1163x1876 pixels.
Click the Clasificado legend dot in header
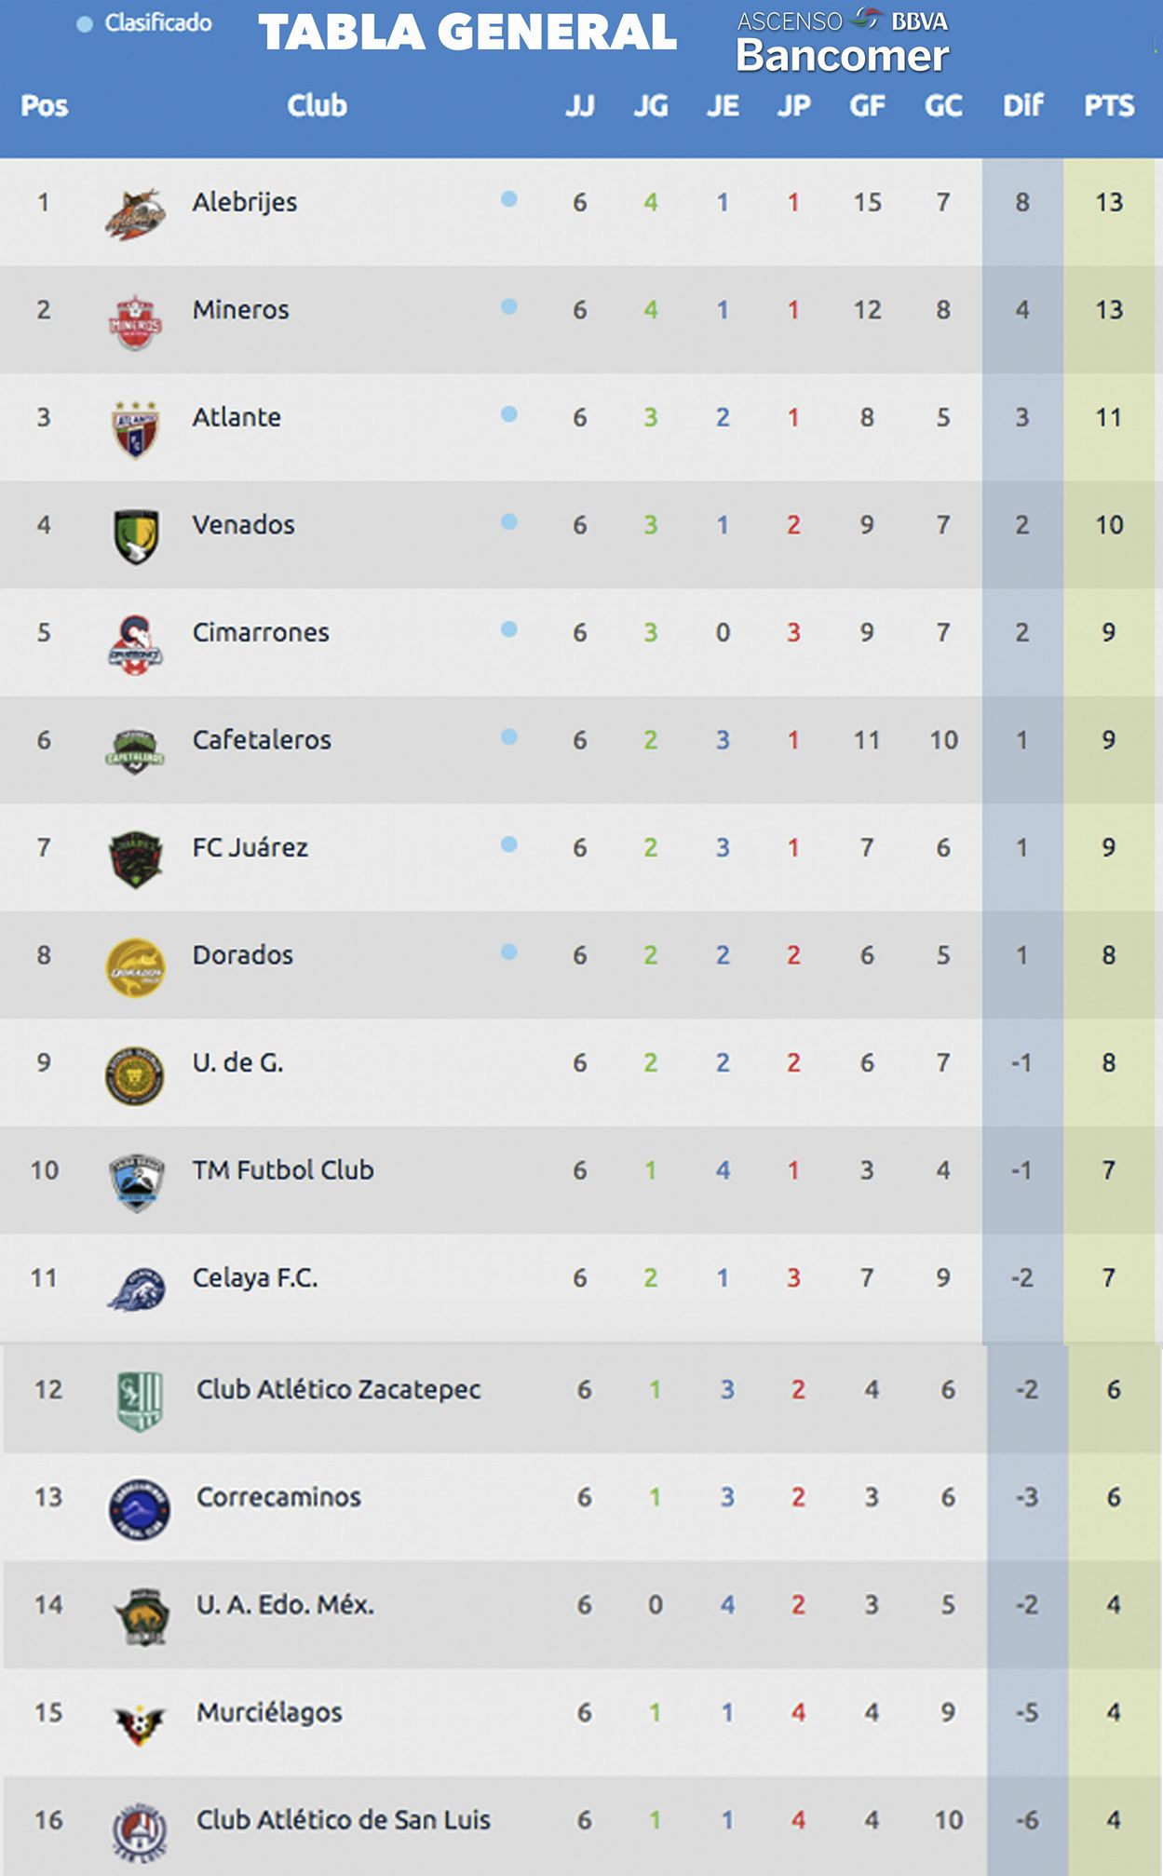click(x=85, y=24)
